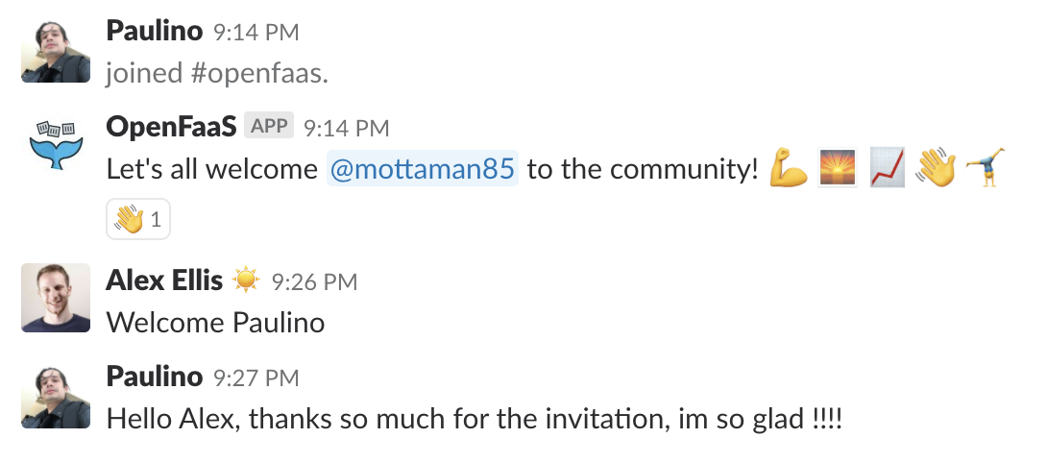Click the Paulino name on the 9:27 PM message
The width and height of the screenshot is (1047, 463).
155,377
